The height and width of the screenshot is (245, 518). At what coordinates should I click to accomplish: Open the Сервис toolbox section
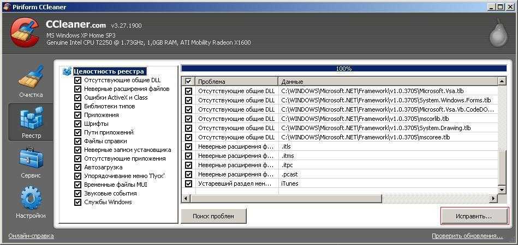tap(31, 163)
